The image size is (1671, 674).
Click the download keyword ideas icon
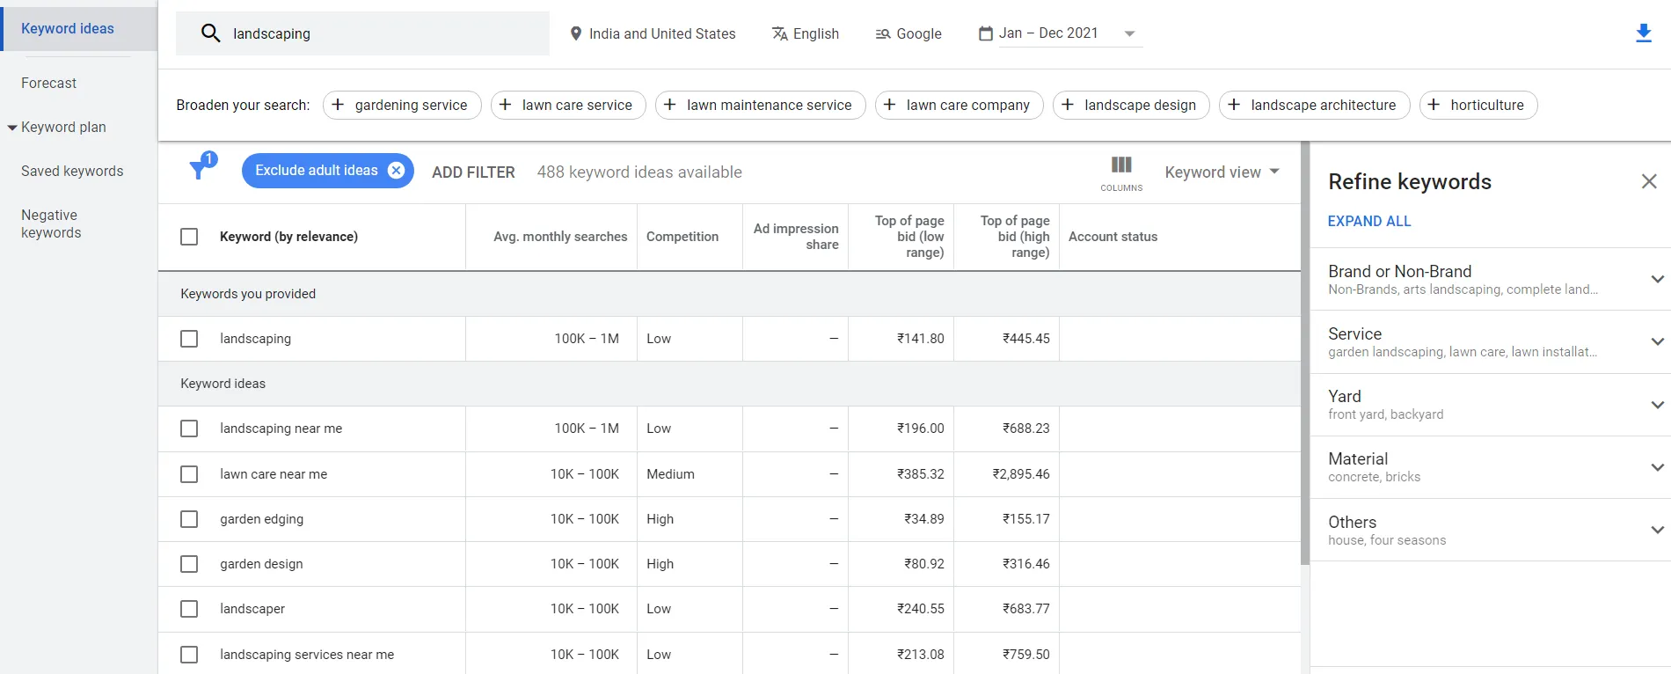[x=1643, y=33]
